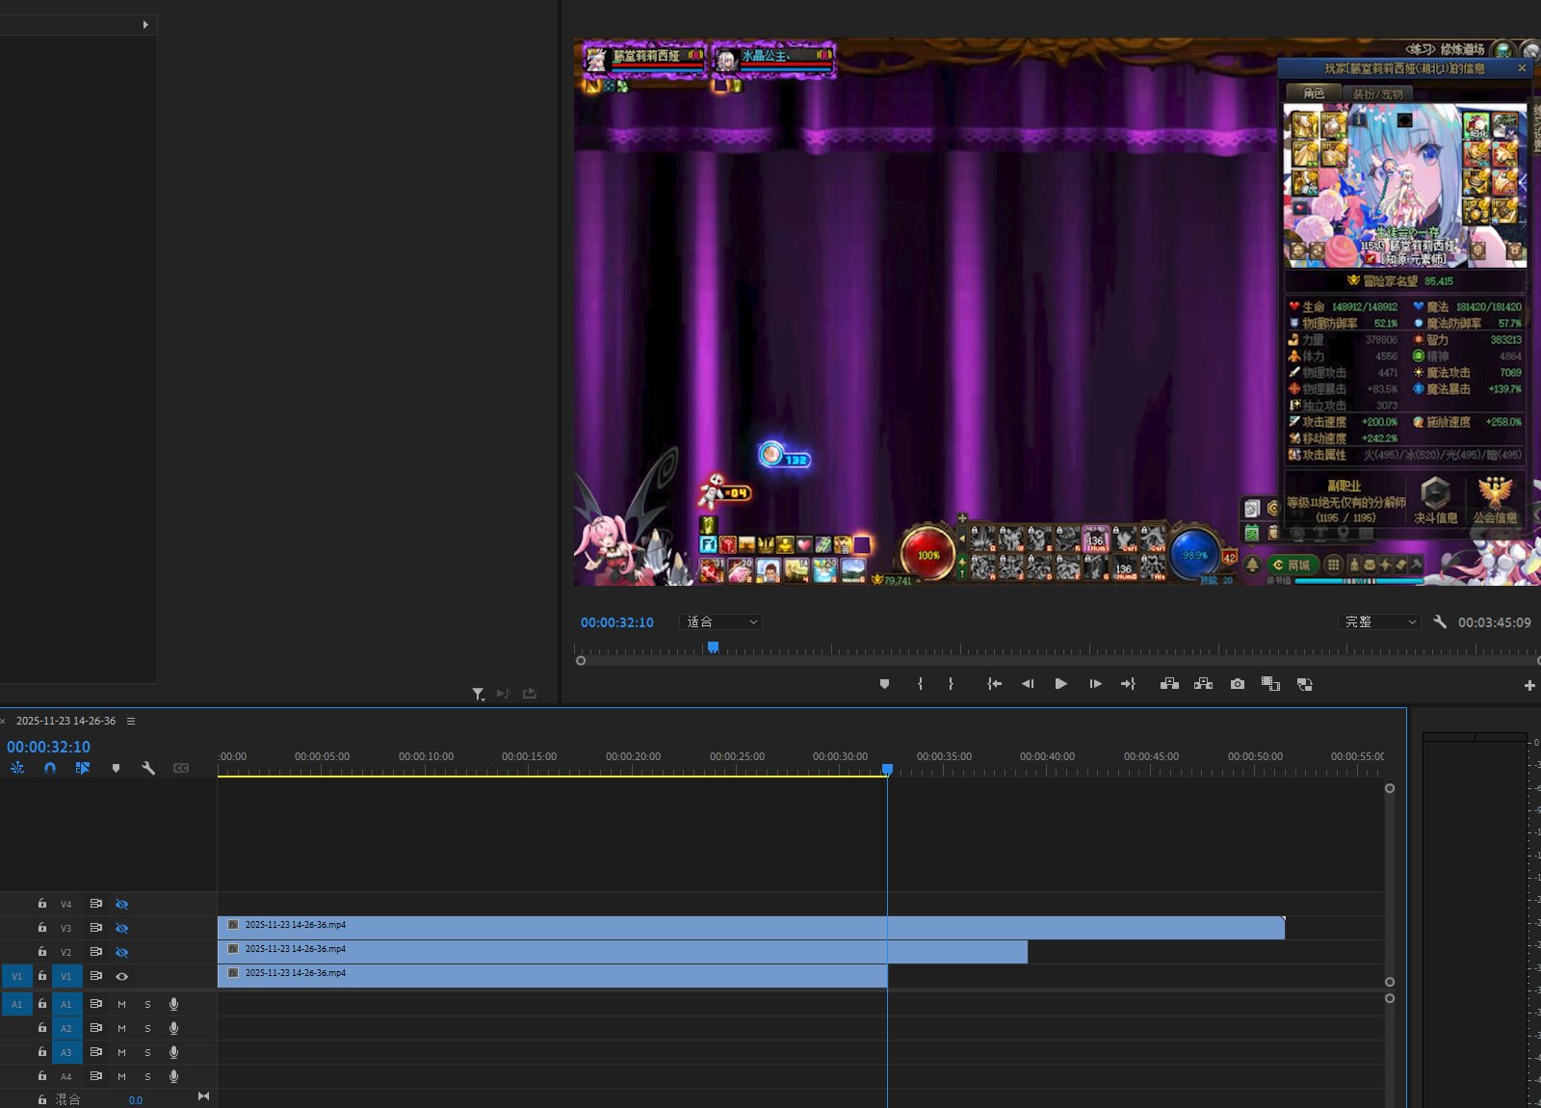This screenshot has height=1108, width=1541.
Task: Toggle the lock on track V2
Action: pos(42,952)
